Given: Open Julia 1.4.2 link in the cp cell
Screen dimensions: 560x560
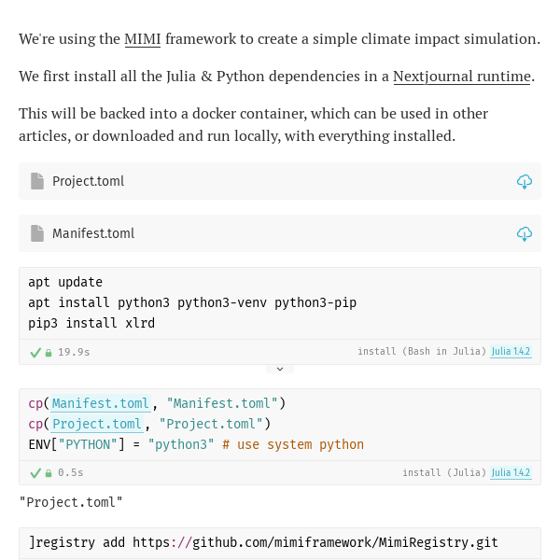Looking at the screenshot, I should (x=511, y=473).
